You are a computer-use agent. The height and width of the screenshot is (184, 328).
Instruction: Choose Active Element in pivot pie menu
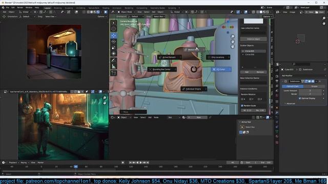pos(169,57)
